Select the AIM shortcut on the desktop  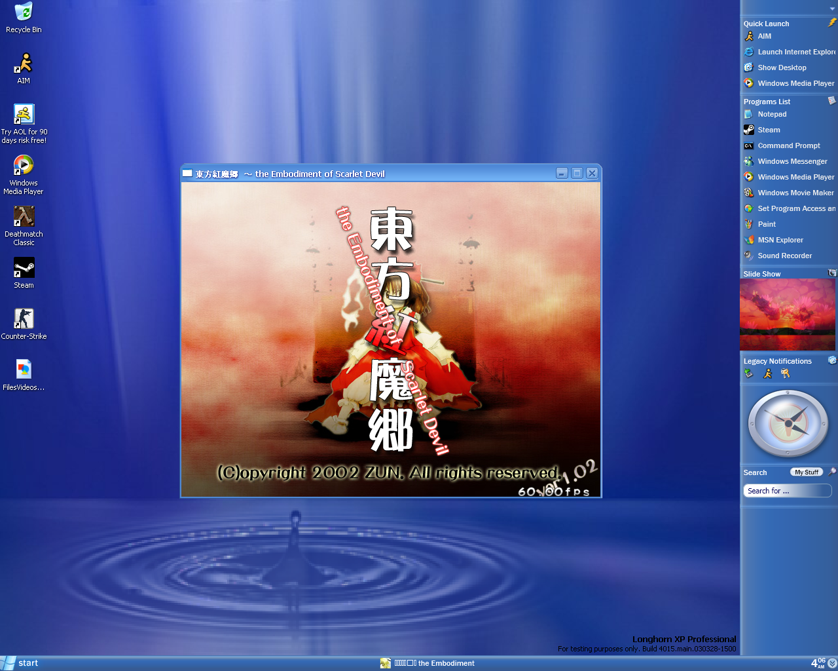(x=24, y=68)
